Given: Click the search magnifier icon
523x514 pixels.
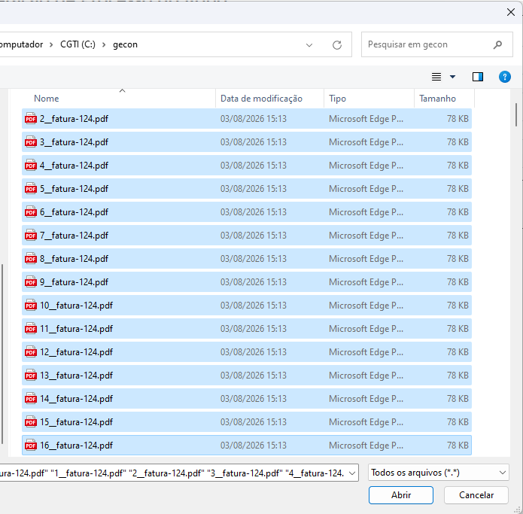Looking at the screenshot, I should point(497,44).
